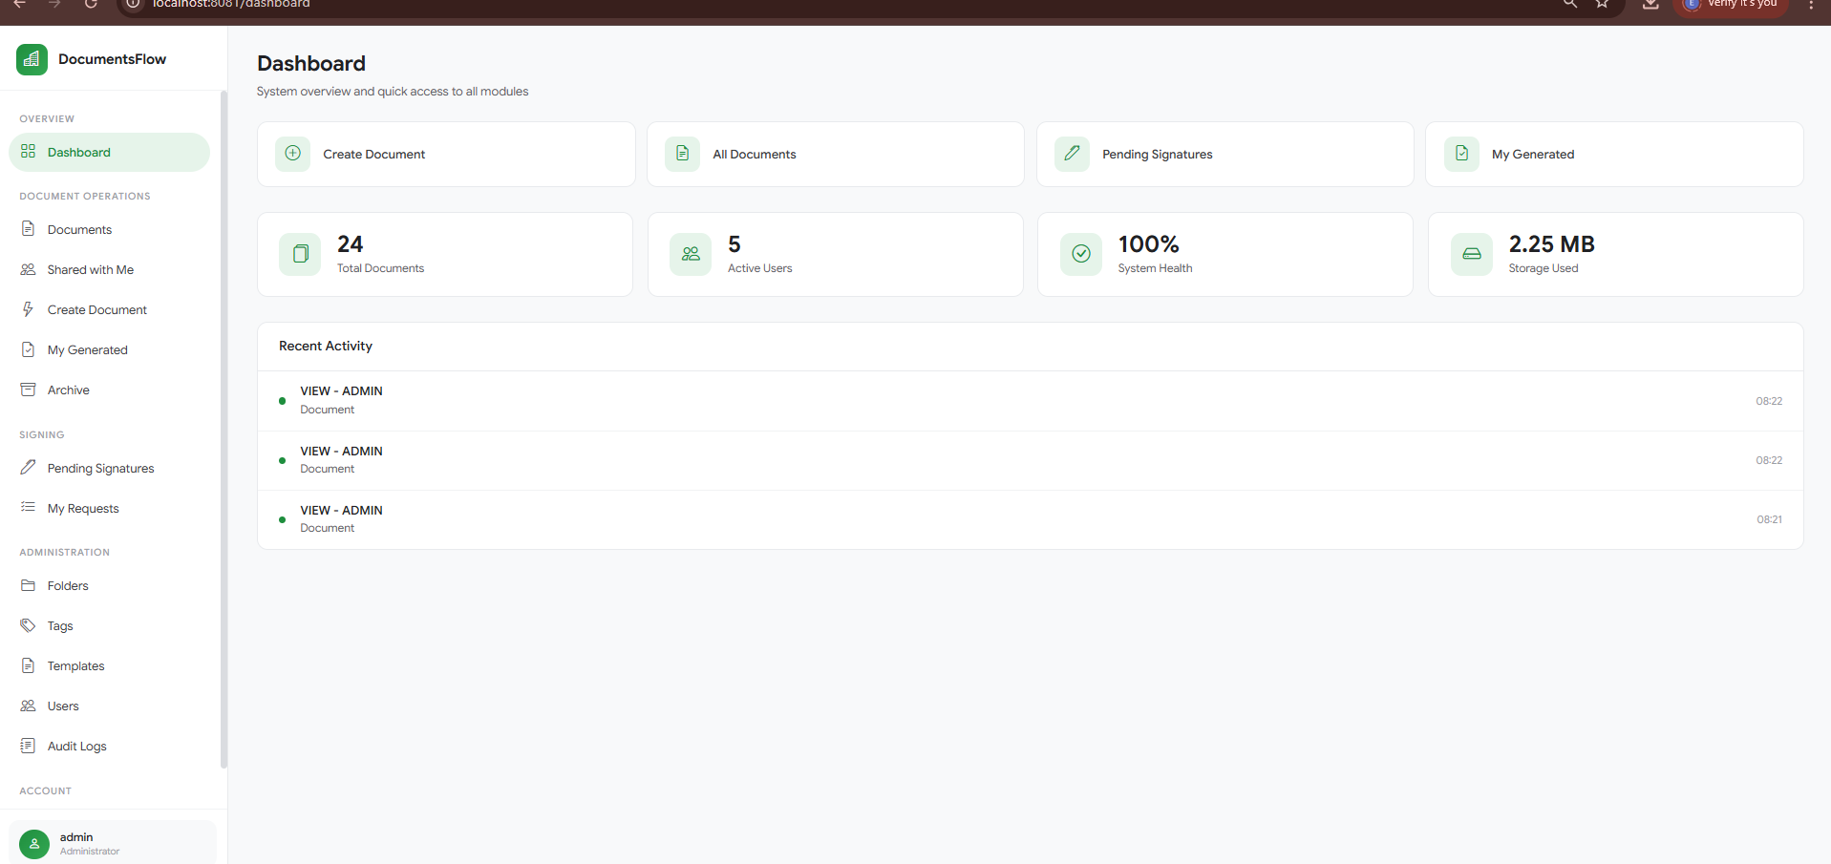The width and height of the screenshot is (1831, 864).
Task: Open the first VIEW - ADMIN activity entry
Action: pos(1028,400)
